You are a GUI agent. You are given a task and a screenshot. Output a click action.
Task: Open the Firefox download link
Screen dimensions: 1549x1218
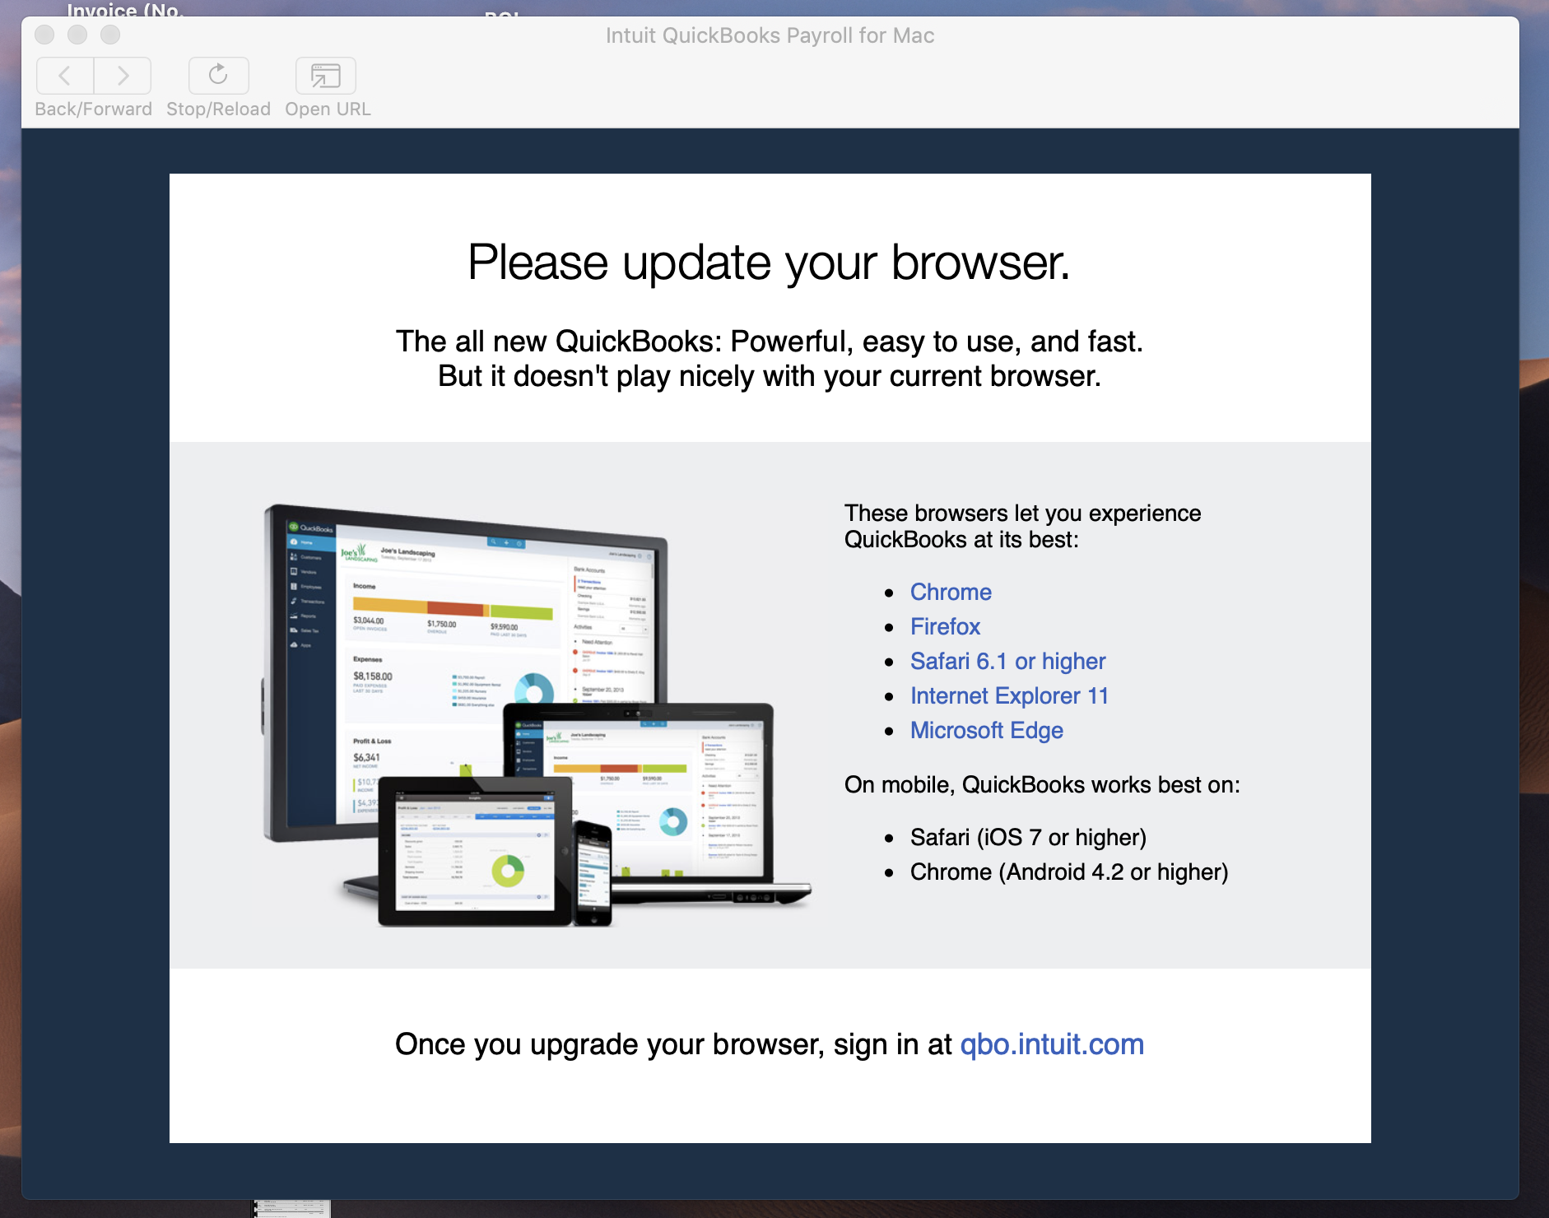coord(944,626)
